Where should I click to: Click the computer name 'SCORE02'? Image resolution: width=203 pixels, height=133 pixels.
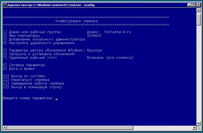(94, 36)
